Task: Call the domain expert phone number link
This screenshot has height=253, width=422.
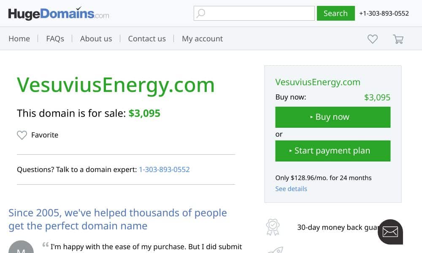Action: click(164, 170)
